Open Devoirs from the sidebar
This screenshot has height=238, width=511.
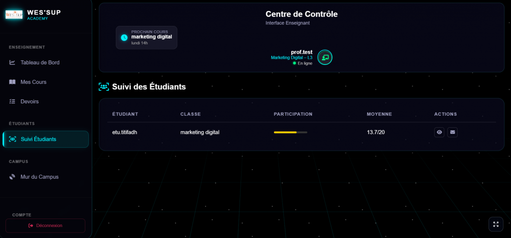tap(29, 101)
